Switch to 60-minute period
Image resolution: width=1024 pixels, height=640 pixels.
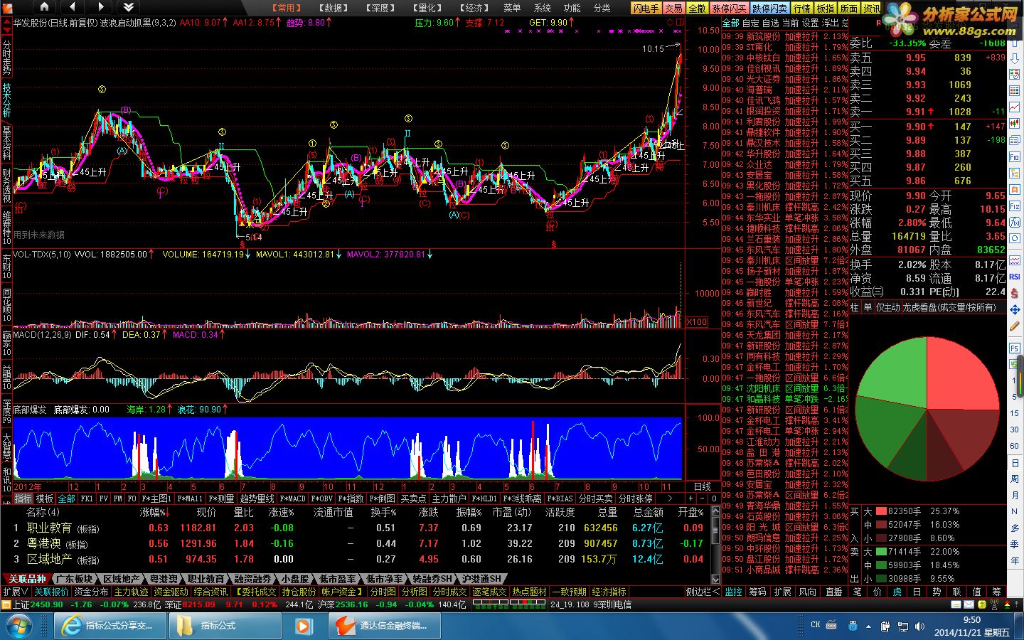pyautogui.click(x=1015, y=446)
